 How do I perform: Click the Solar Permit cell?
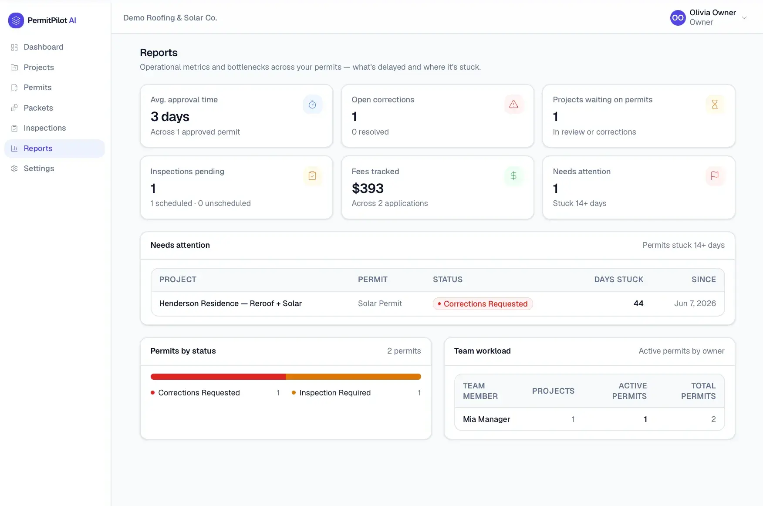tap(380, 304)
